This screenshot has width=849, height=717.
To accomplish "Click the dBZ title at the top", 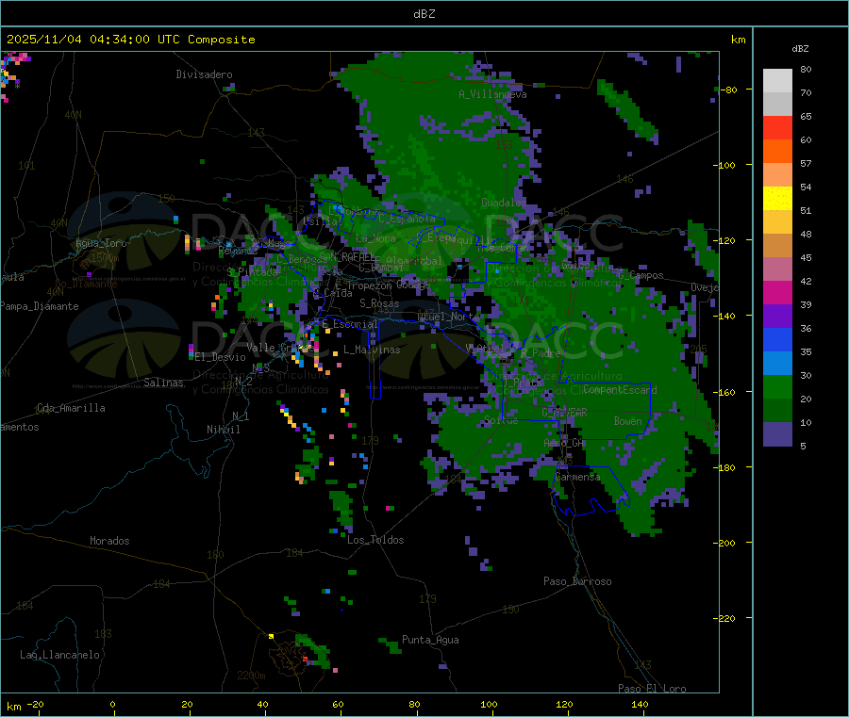I will tap(424, 14).
